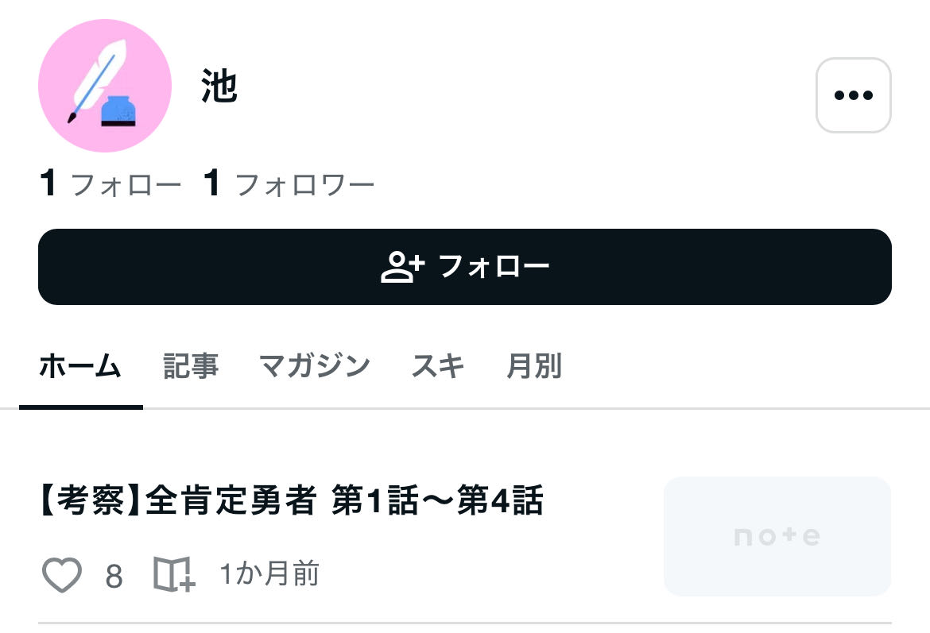Click the number 1 beside フォロワー
The width and height of the screenshot is (930, 633).
coord(211,184)
